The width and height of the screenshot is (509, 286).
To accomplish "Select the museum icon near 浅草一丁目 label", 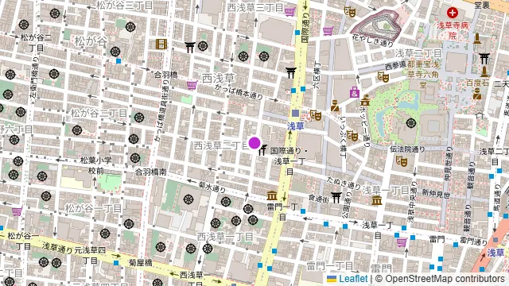I will 376,200.
